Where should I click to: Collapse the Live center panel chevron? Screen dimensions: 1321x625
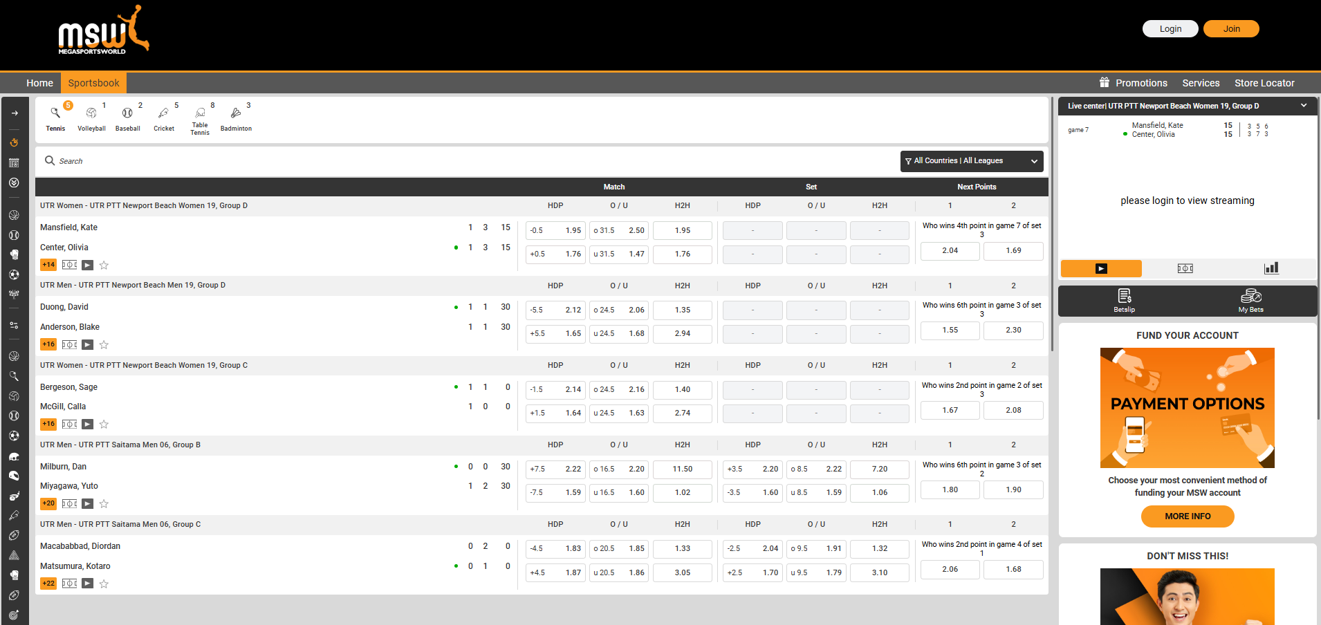coord(1304,106)
